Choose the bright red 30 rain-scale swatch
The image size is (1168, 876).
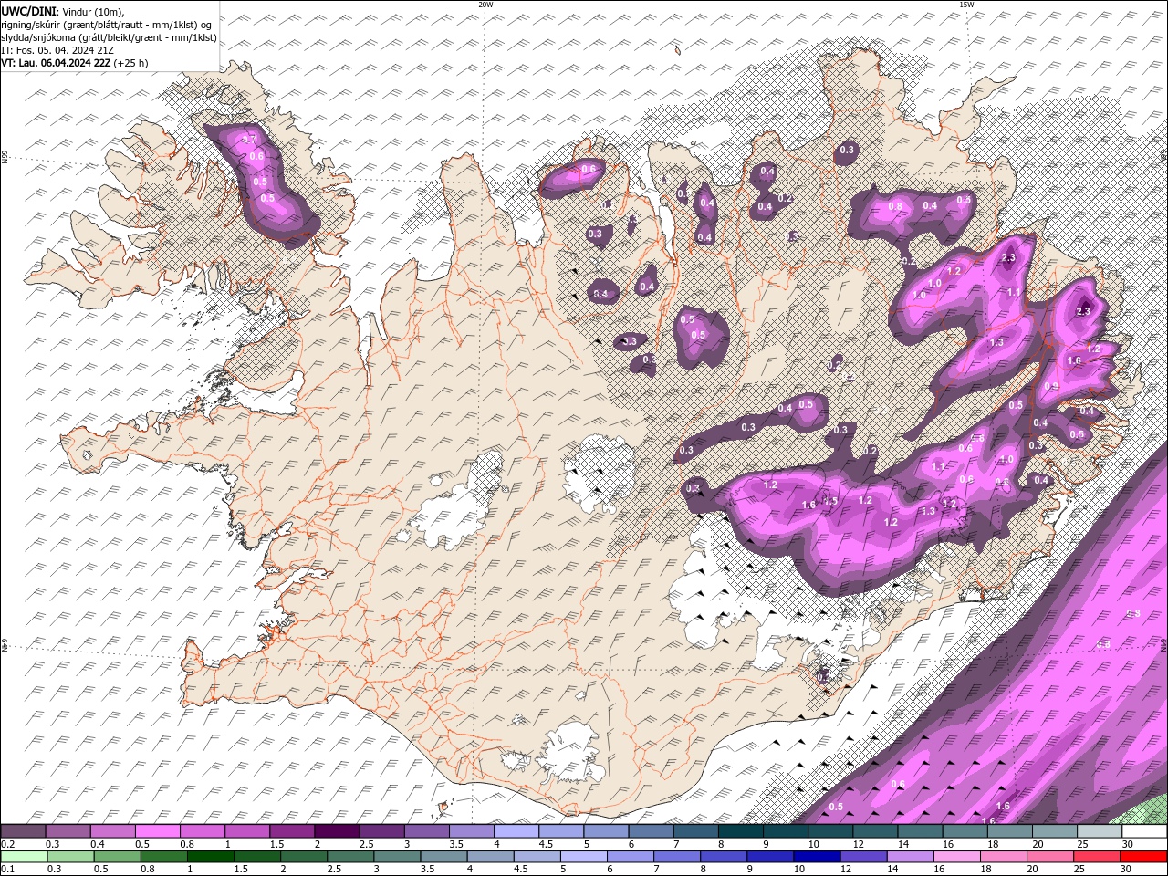(x=1142, y=856)
